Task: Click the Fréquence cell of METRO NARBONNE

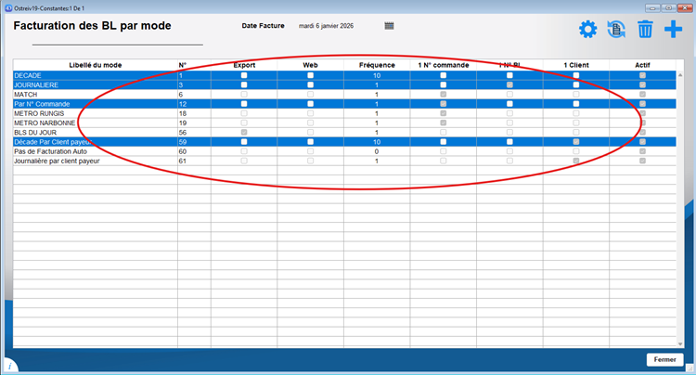Action: coord(377,123)
